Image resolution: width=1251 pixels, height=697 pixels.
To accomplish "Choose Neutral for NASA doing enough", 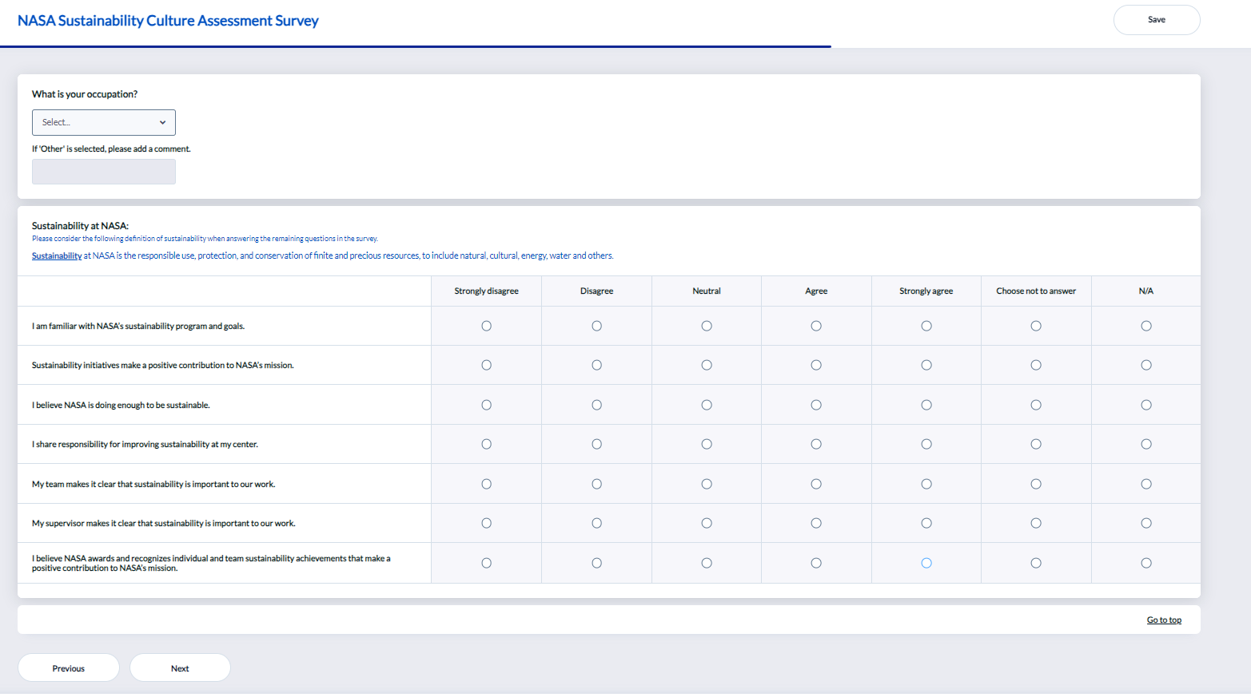I will [x=707, y=405].
